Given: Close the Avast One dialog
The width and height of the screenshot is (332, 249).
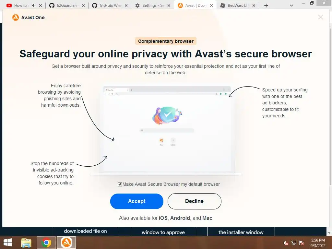Looking at the screenshot, I should point(320,17).
